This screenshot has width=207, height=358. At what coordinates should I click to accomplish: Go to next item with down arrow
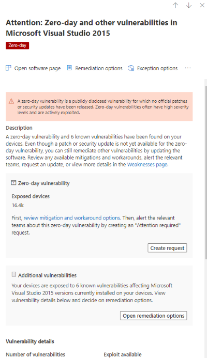click(x=189, y=5)
